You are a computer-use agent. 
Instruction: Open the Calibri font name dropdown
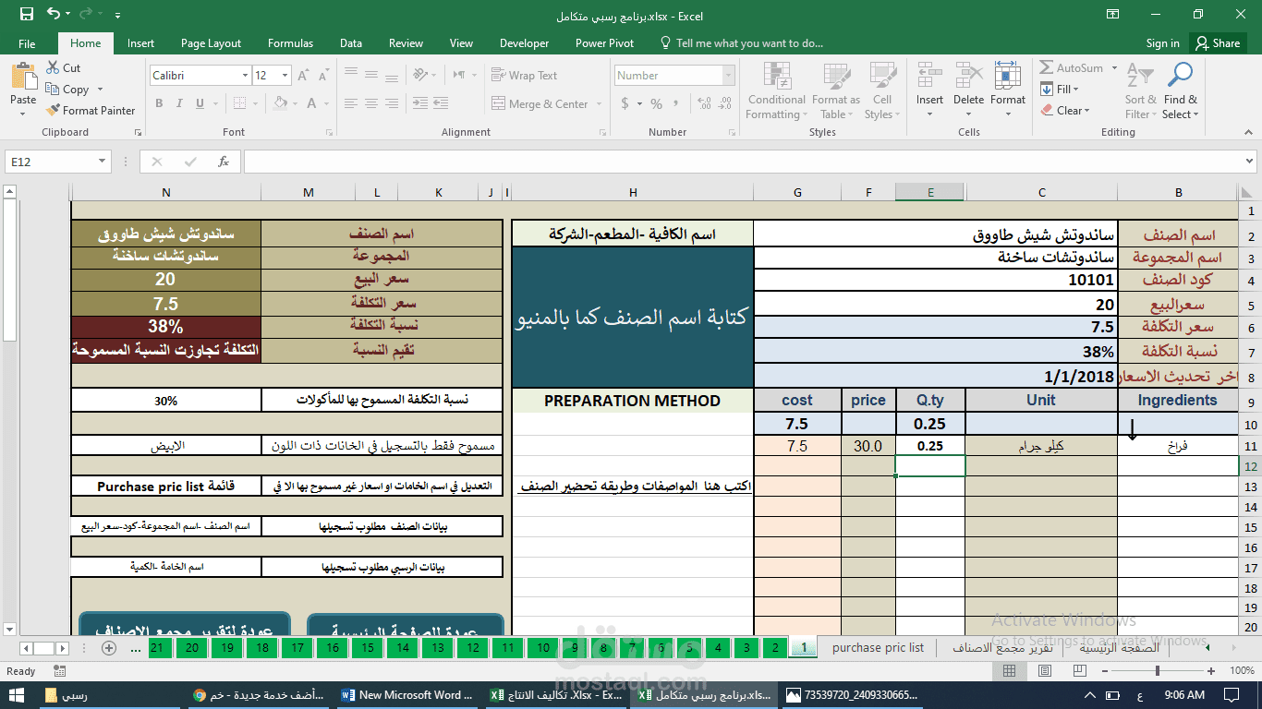(x=245, y=76)
